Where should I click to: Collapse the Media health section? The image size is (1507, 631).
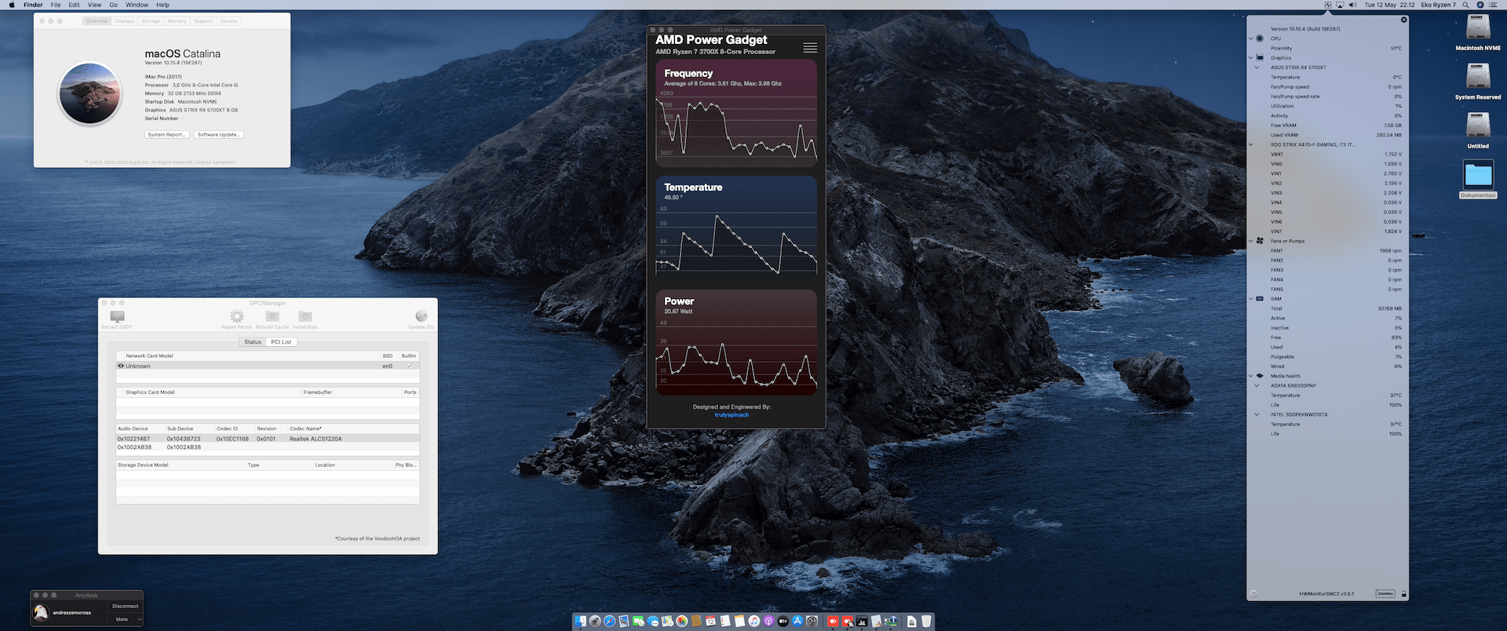coord(1251,376)
